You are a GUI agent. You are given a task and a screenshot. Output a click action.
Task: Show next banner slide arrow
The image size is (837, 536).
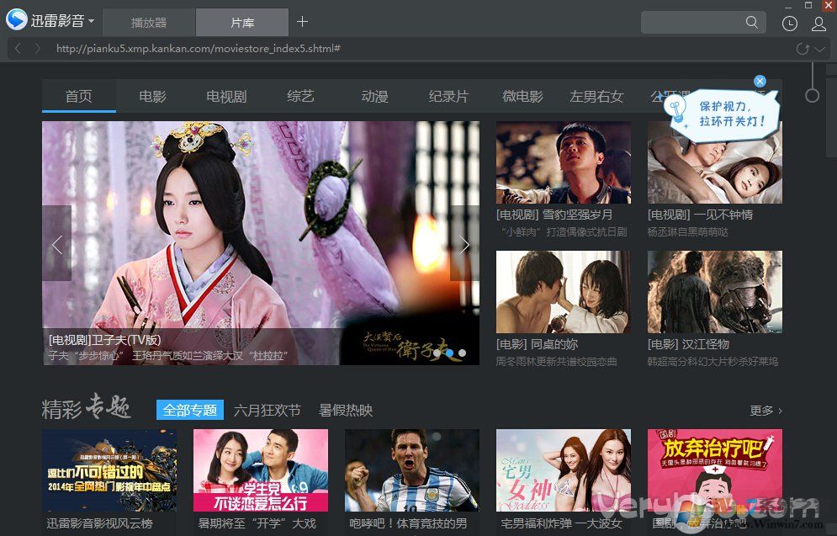(x=464, y=244)
